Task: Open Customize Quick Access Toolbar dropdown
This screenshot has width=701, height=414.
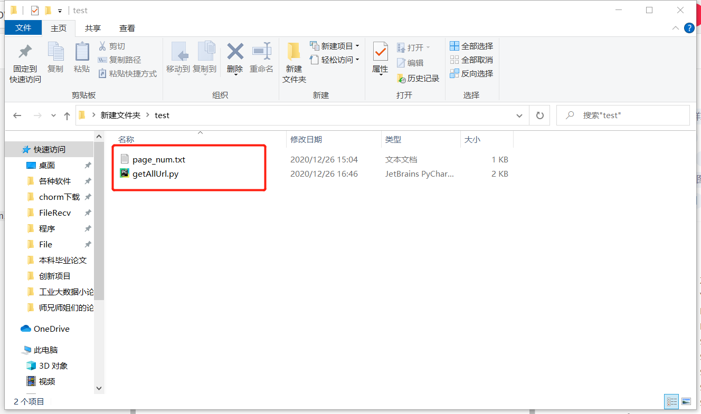Action: (60, 11)
